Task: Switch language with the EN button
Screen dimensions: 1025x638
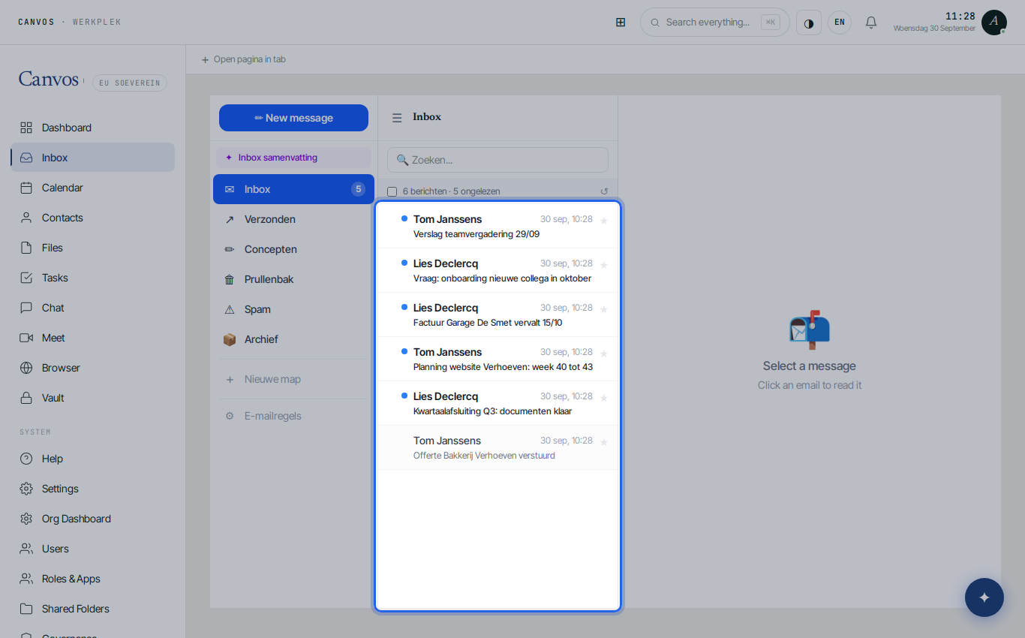Action: [x=840, y=23]
